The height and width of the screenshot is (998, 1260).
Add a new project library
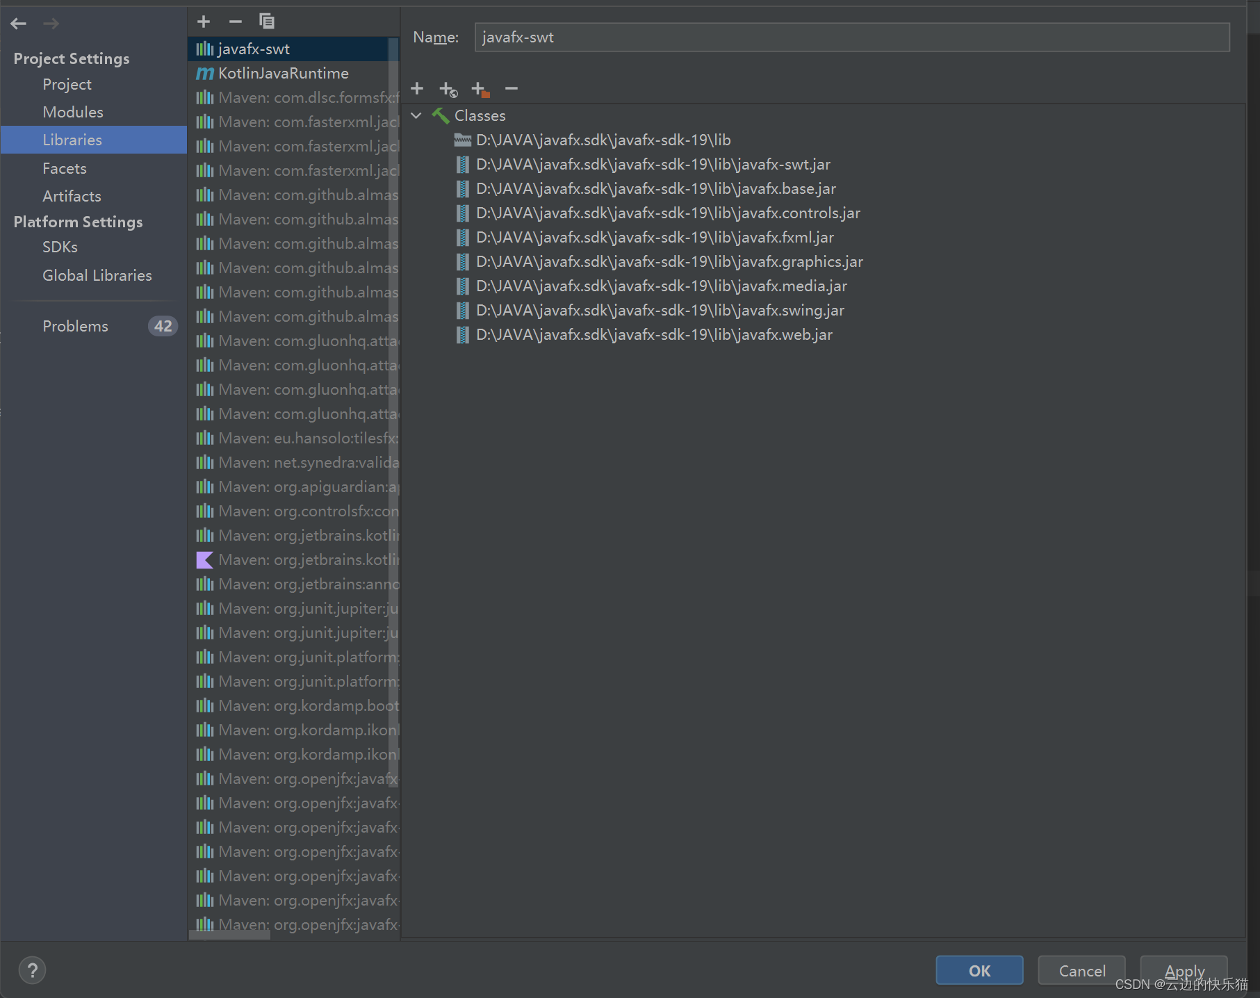click(x=204, y=22)
